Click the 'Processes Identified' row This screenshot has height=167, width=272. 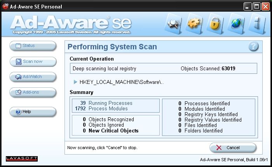click(x=204, y=103)
